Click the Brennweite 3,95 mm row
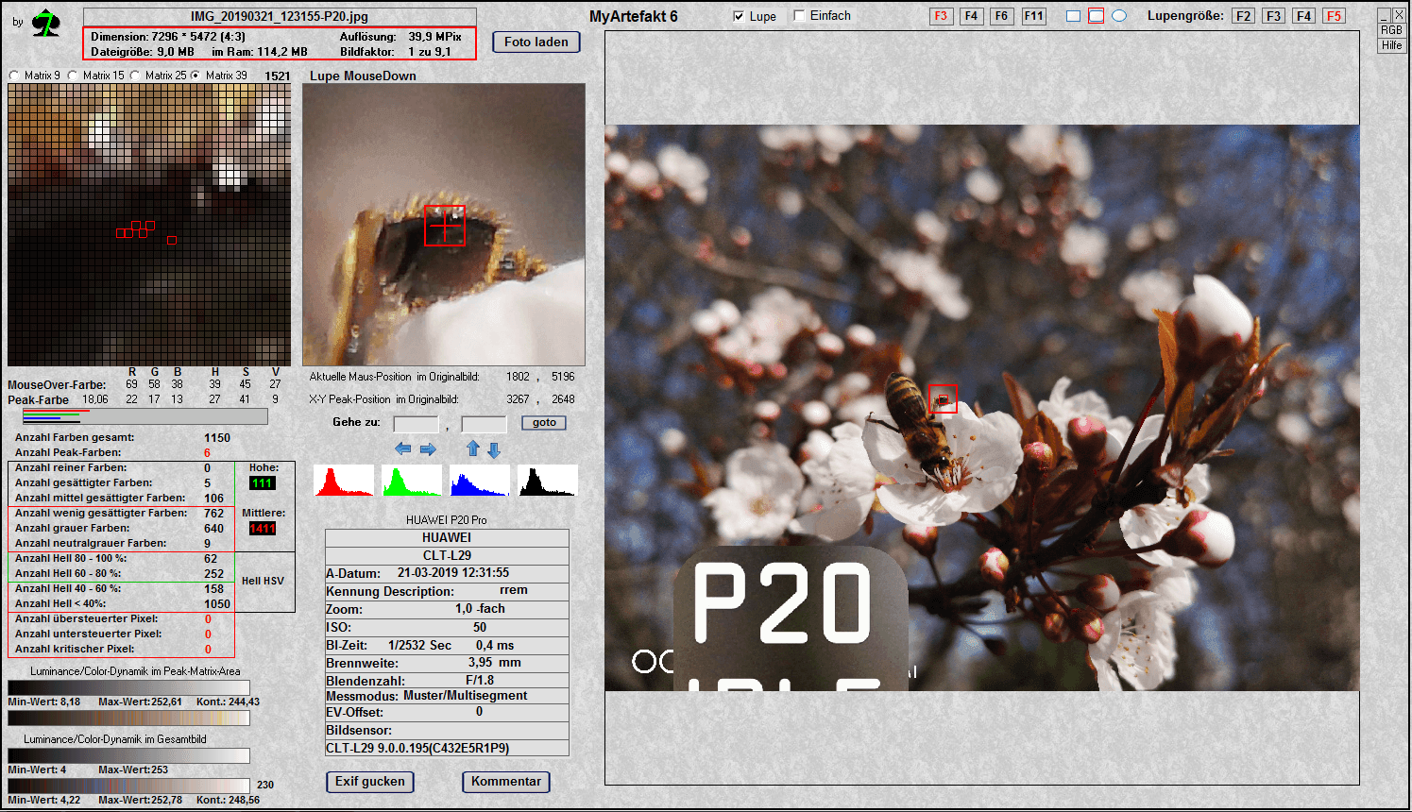 [447, 663]
